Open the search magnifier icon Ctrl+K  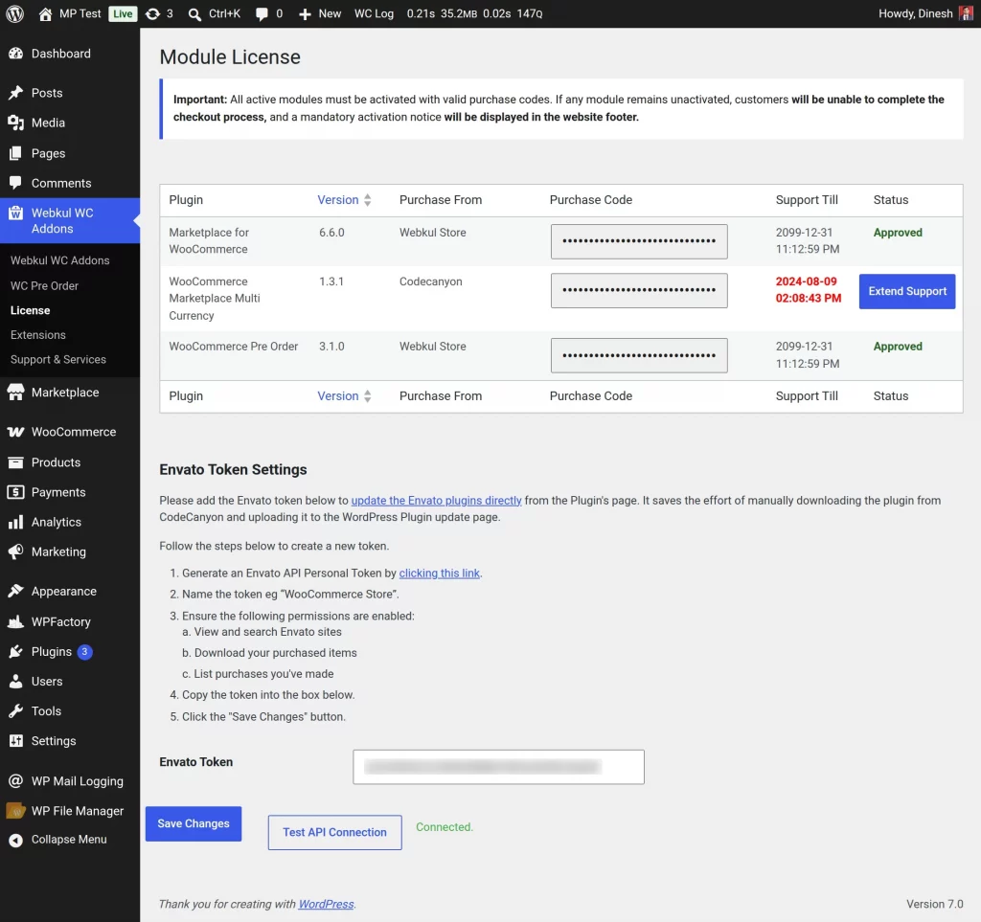click(194, 14)
